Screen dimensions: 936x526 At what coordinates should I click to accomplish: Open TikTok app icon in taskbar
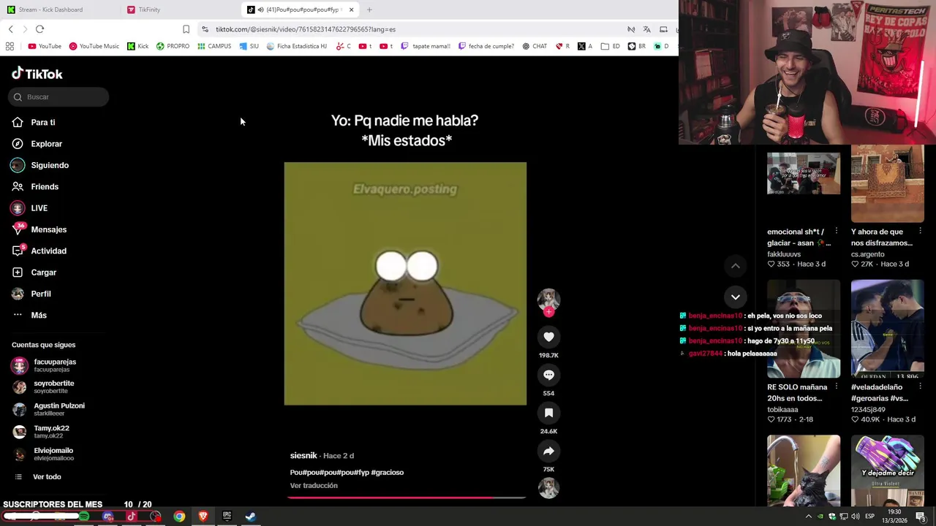coord(132,517)
